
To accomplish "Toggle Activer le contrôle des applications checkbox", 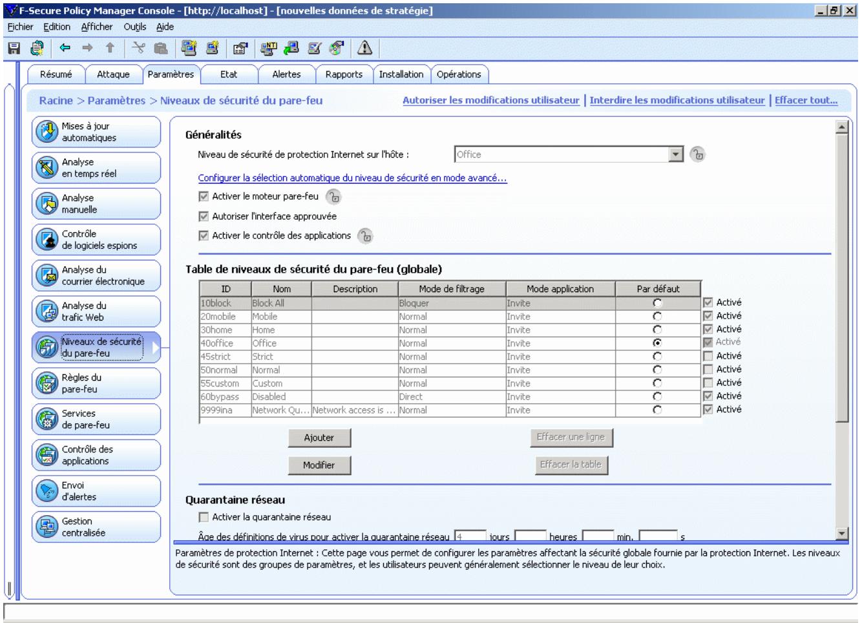I will tap(204, 236).
